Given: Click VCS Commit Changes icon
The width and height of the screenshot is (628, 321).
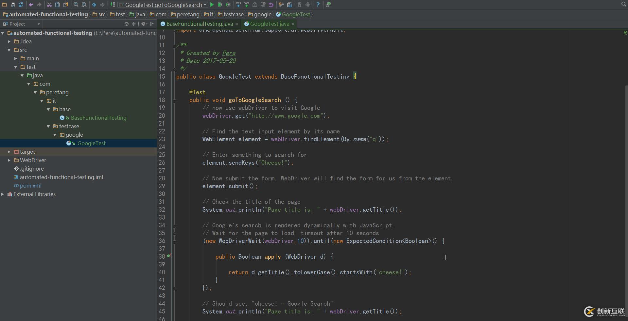Looking at the screenshot, I should (247, 5).
